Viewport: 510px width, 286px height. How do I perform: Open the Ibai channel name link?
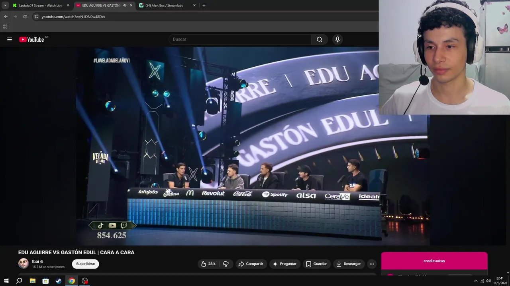(x=35, y=261)
